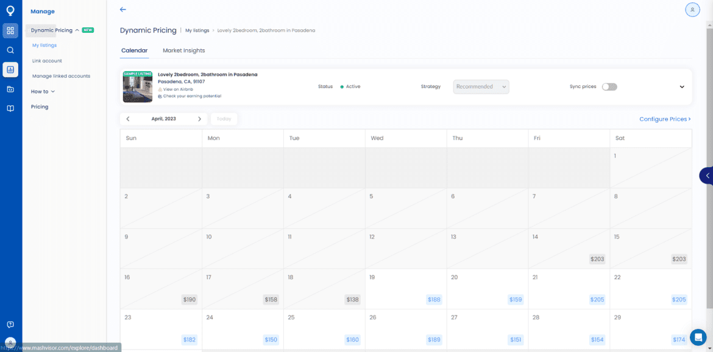Open the book icon in the left sidebar
This screenshot has width=713, height=352.
coord(10,108)
